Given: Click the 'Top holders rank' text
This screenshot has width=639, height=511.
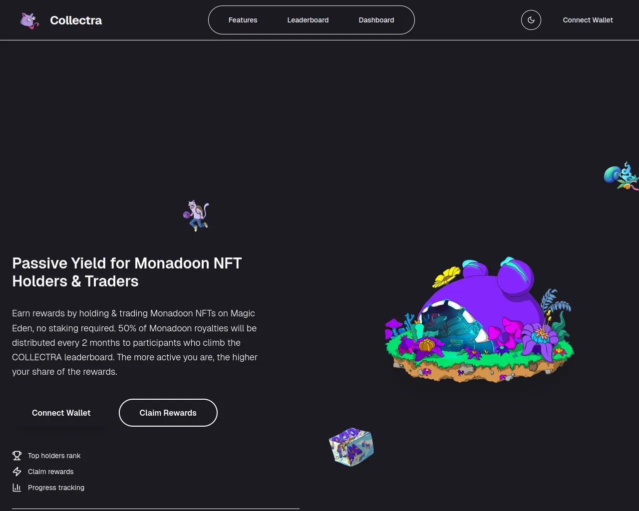Looking at the screenshot, I should point(54,456).
